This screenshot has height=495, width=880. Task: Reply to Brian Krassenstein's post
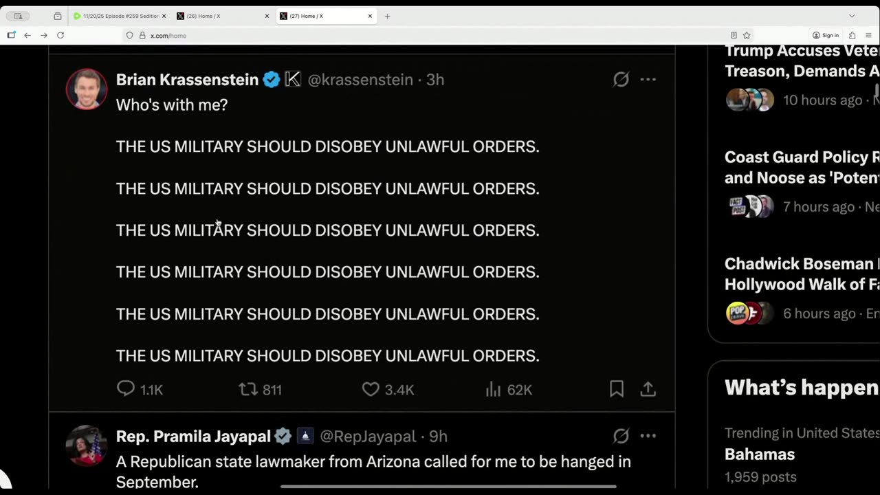point(126,389)
